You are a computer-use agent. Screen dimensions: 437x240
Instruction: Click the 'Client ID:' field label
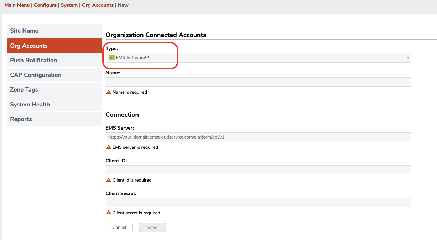tap(116, 161)
